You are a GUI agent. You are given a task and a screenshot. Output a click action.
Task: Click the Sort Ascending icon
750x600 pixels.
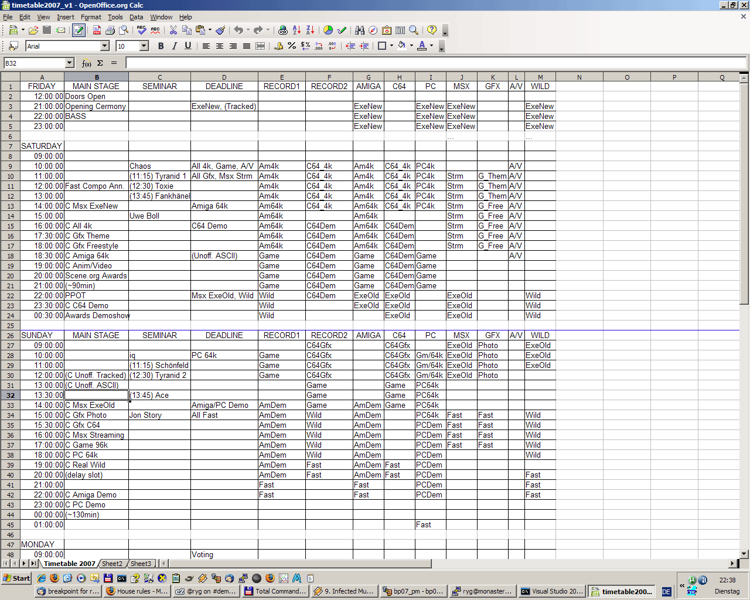(296, 30)
